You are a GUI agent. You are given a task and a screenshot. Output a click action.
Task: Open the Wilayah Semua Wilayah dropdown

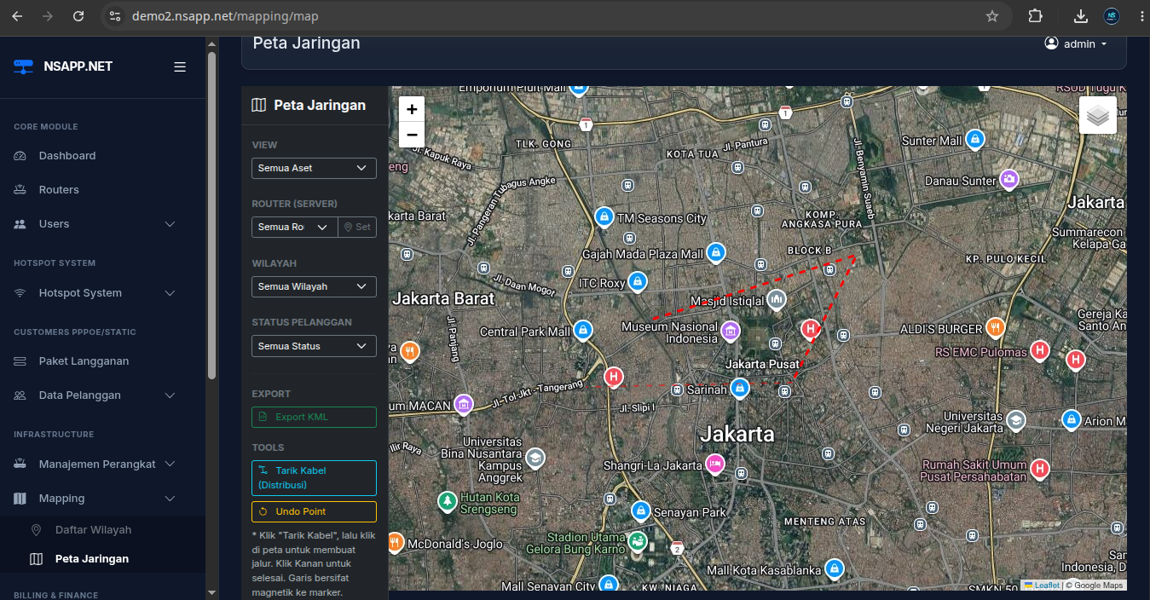[314, 286]
